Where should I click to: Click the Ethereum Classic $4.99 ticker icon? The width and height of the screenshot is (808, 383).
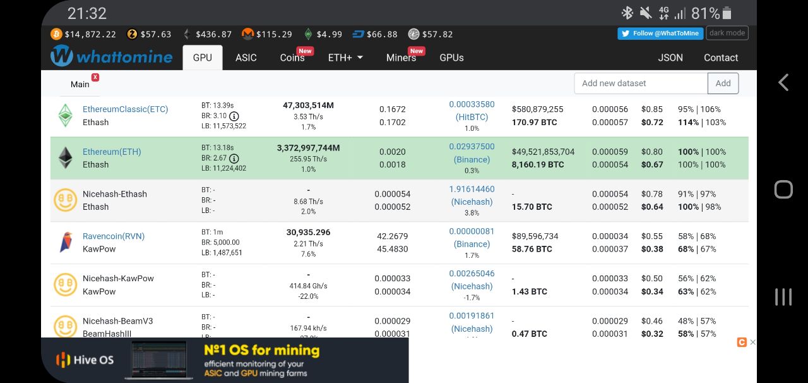(x=308, y=34)
